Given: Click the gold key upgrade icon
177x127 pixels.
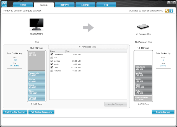Looking at the screenshot, I should click(167, 11).
